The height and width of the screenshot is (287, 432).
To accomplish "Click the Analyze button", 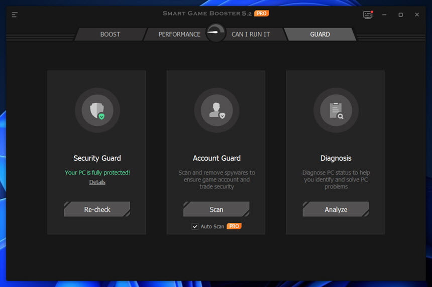I will (336, 209).
